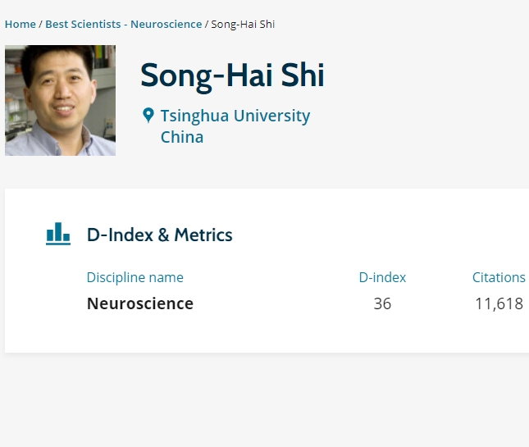Open Best Scientists - Neuroscience breadcrumb
The image size is (529, 447).
pos(123,24)
